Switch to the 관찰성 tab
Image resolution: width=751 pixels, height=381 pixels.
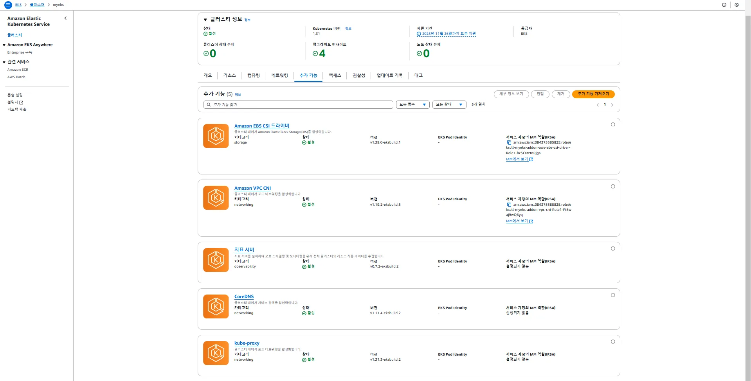tap(359, 75)
